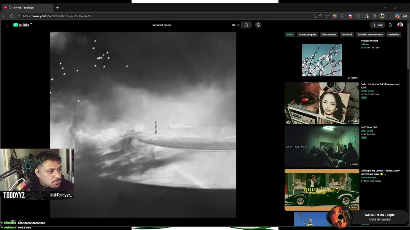The image size is (410, 230).
Task: Click the address bar URL
Action: [57, 16]
